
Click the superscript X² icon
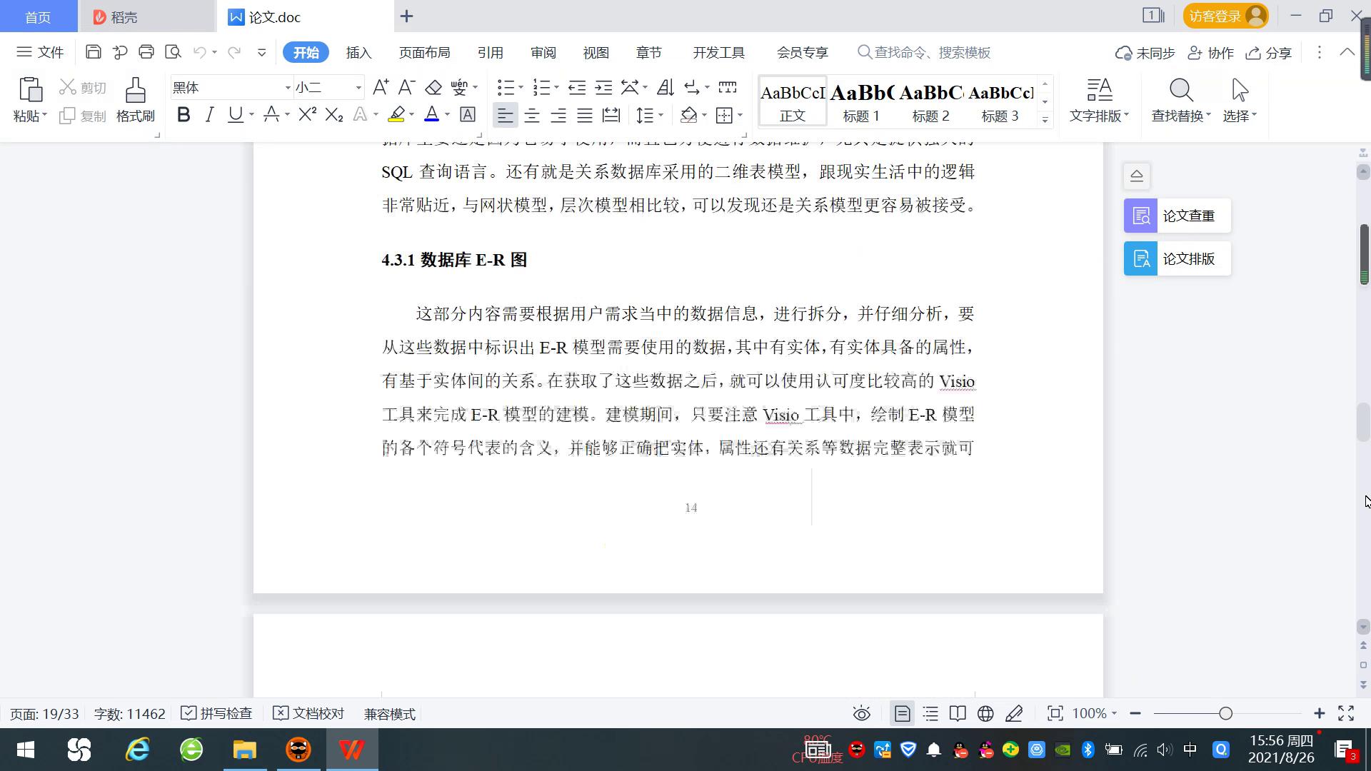point(307,115)
